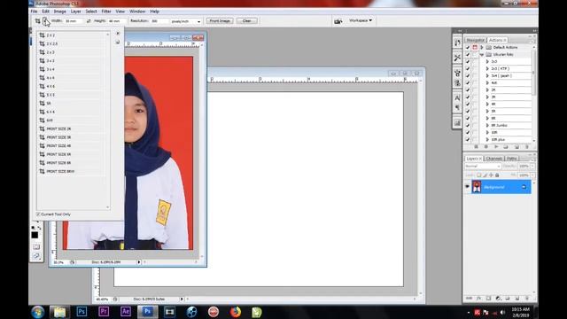Expand the 8R Jumbo action

(487, 126)
